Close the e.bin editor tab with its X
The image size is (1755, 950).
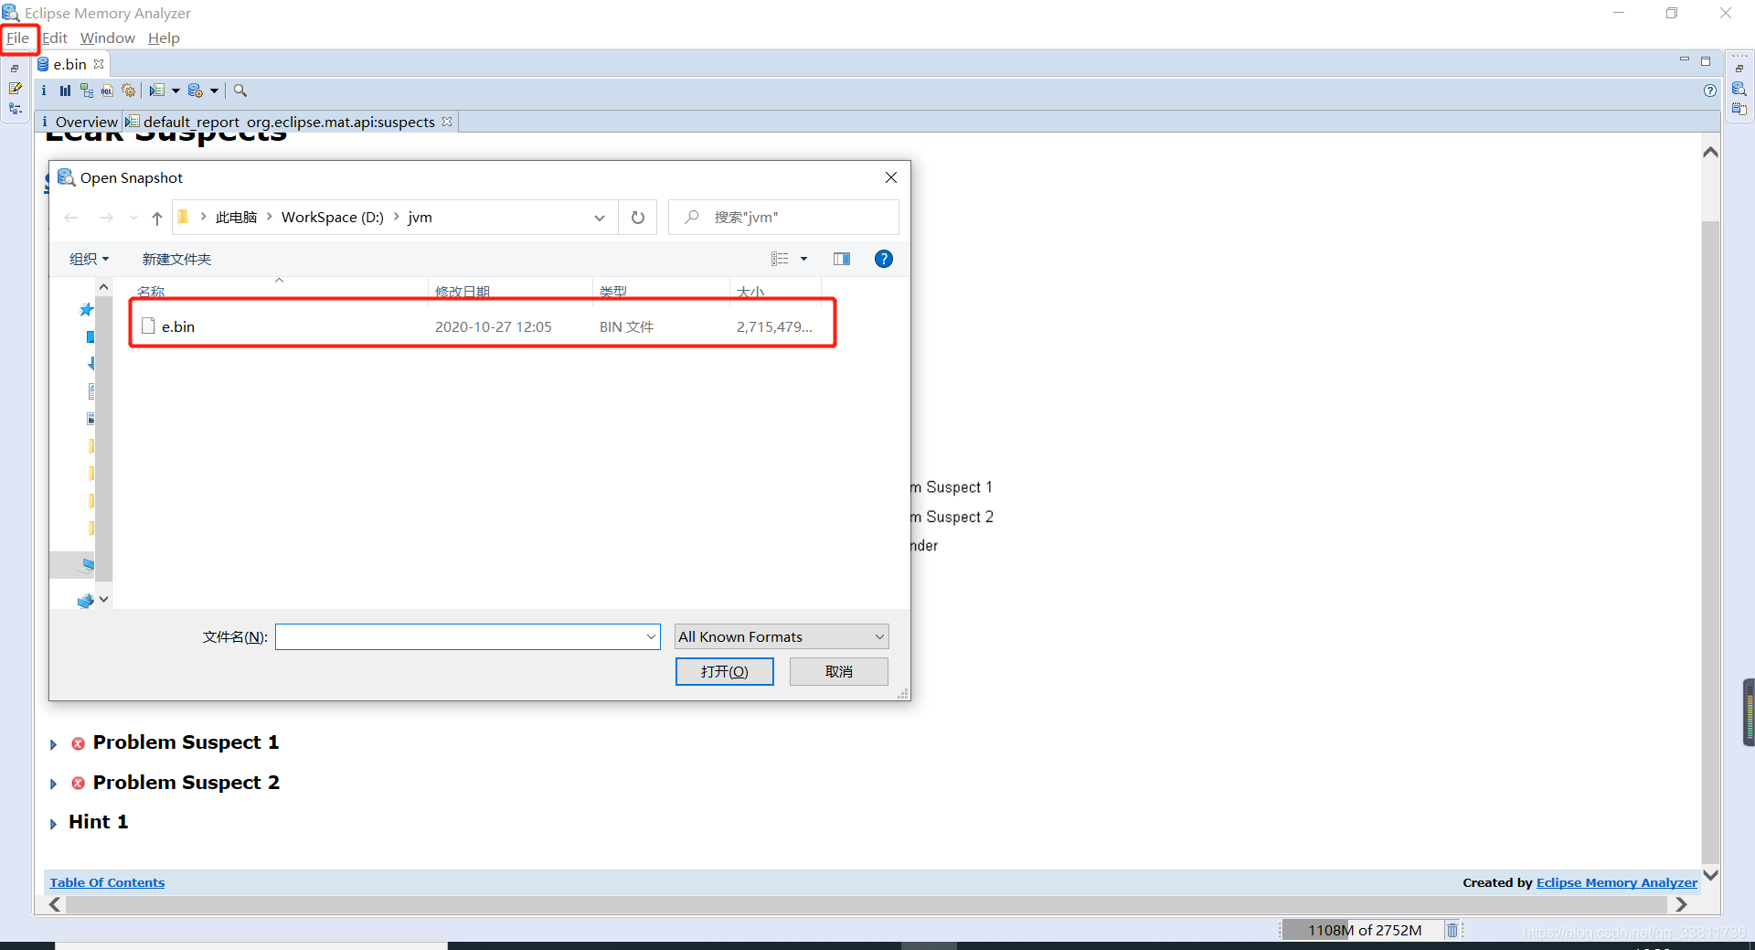[x=99, y=64]
